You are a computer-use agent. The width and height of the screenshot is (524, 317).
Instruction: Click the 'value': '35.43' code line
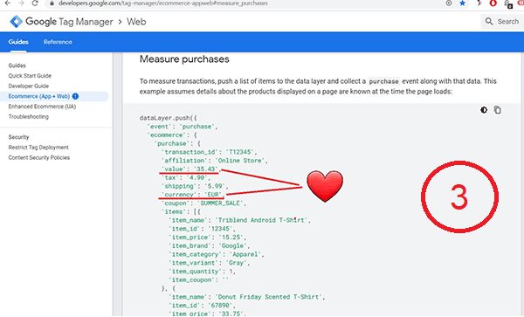tap(190, 169)
